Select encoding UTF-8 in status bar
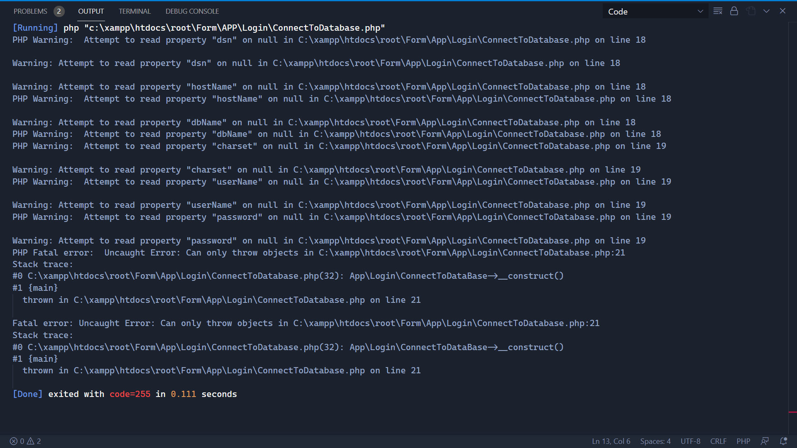Image resolution: width=797 pixels, height=448 pixels. point(690,441)
